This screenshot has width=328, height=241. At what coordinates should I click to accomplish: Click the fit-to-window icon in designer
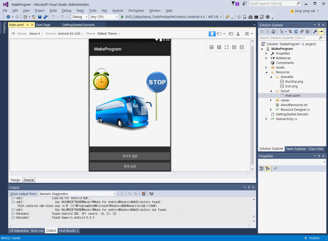227,47
